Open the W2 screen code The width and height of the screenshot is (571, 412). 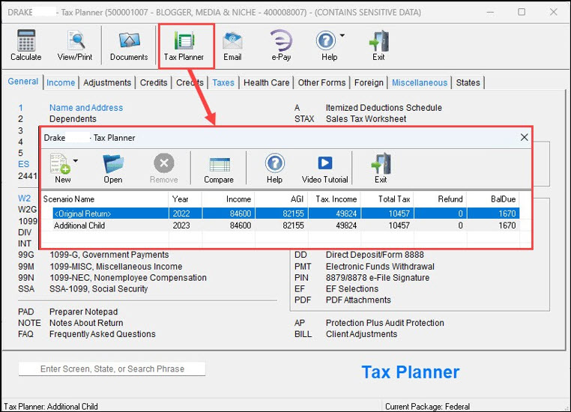(25, 199)
